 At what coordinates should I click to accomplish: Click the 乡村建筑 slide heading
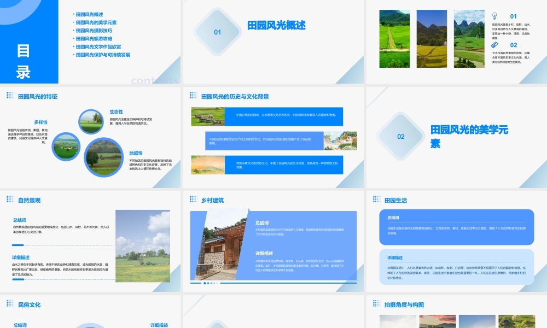click(212, 201)
